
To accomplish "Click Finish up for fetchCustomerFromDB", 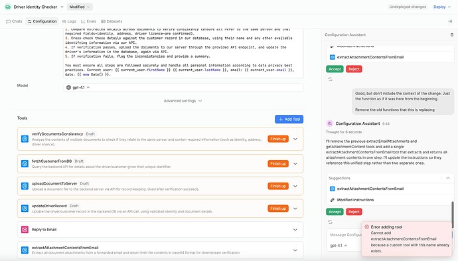I will click(x=277, y=163).
